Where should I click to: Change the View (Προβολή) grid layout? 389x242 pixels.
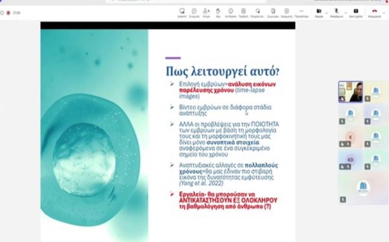pyautogui.click(x=243, y=13)
